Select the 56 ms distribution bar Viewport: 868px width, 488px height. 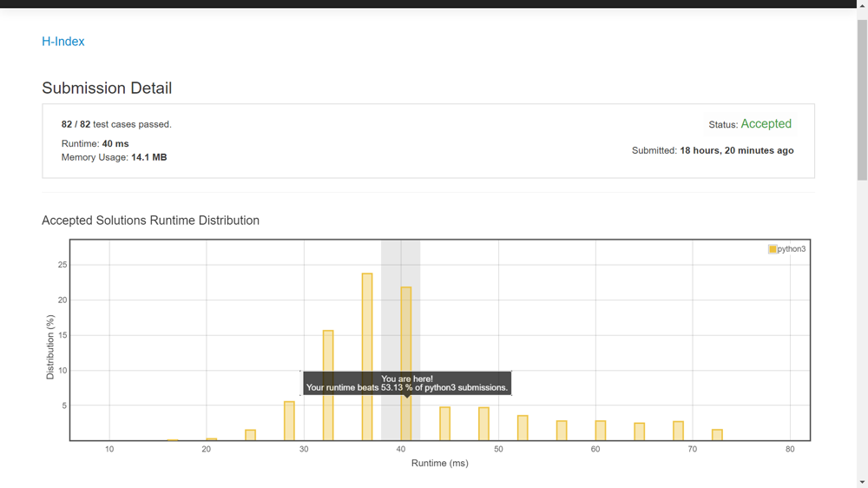[562, 431]
